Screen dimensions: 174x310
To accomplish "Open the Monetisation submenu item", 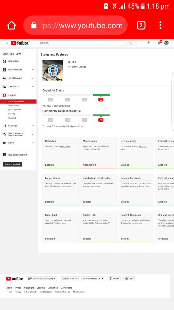I will click(x=13, y=106).
